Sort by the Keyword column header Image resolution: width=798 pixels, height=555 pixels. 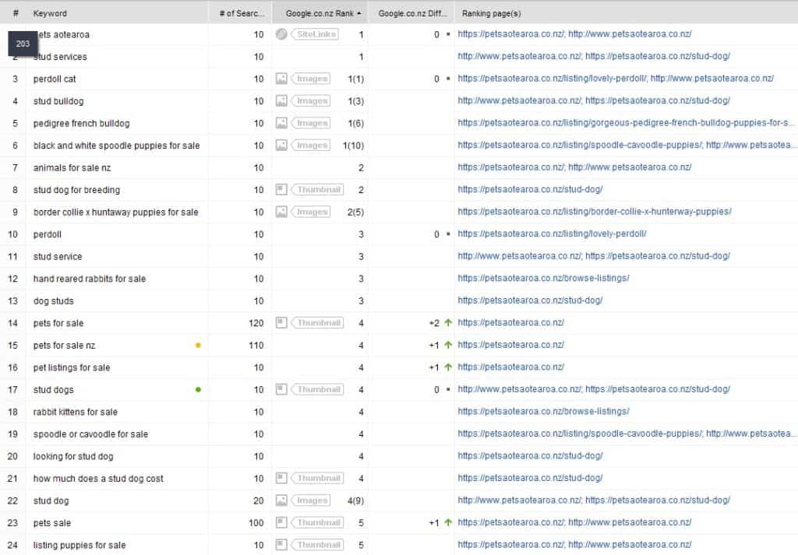[x=50, y=13]
